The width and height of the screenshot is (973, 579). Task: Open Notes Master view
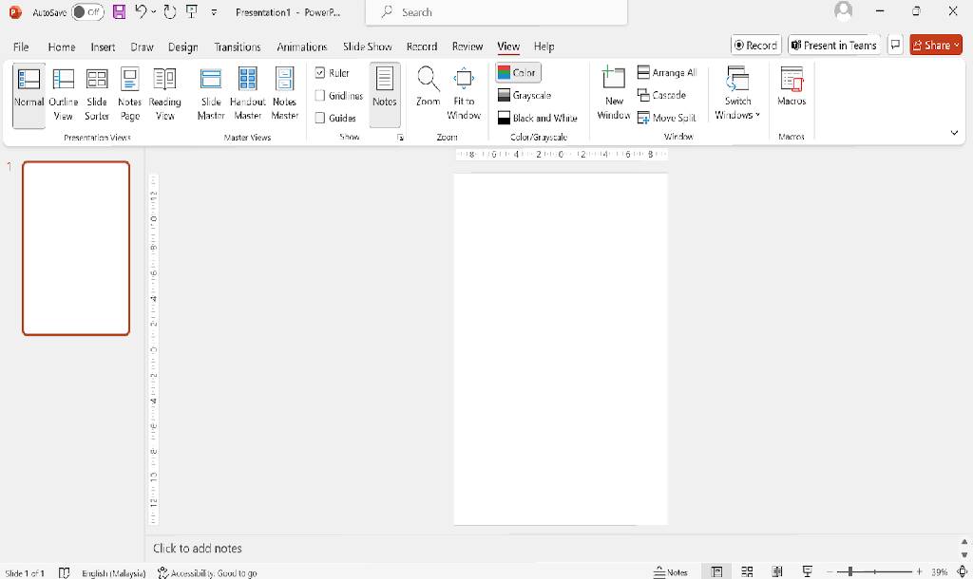click(285, 96)
